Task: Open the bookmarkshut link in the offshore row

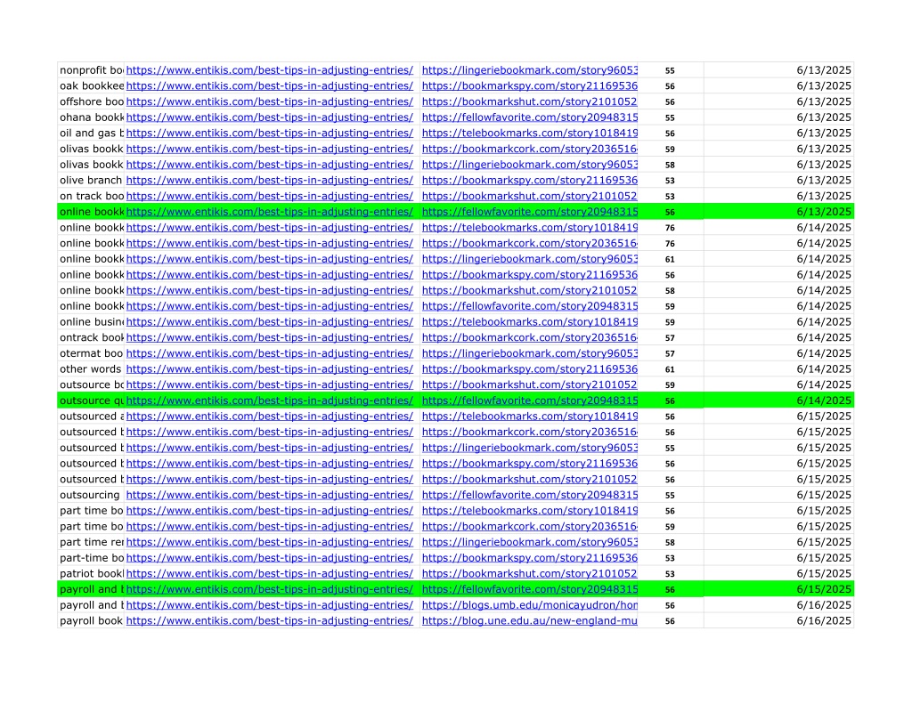Action: 529,101
